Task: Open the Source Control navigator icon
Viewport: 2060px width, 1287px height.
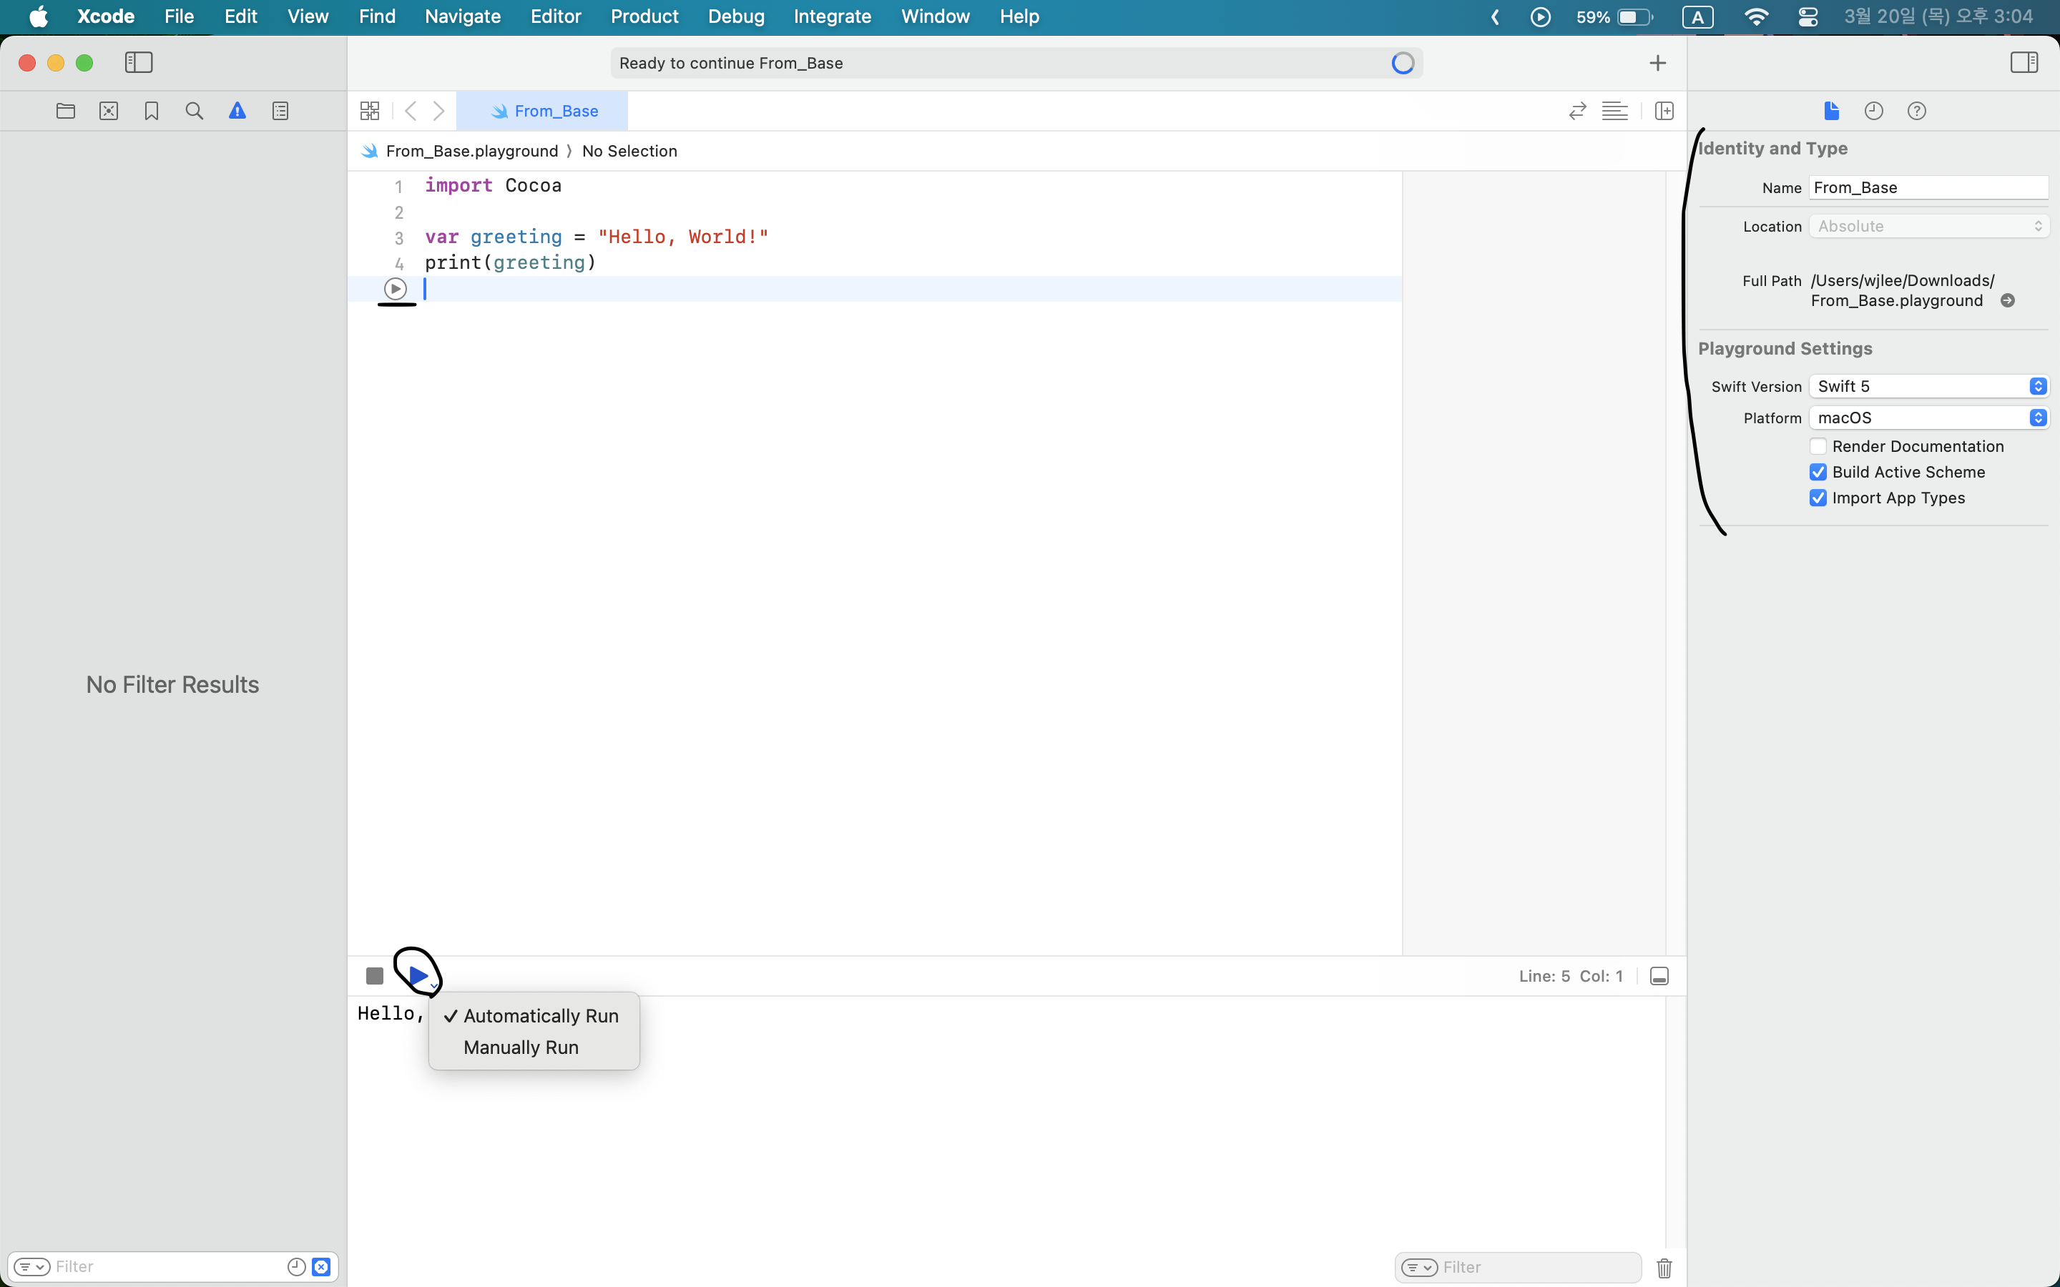Action: click(109, 111)
